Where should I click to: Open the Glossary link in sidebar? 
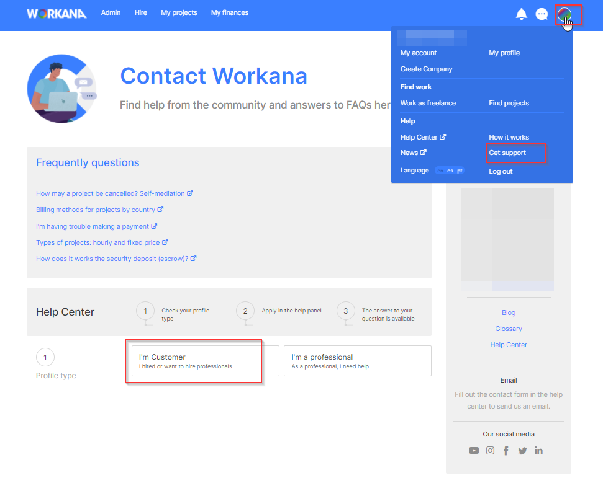[509, 329]
